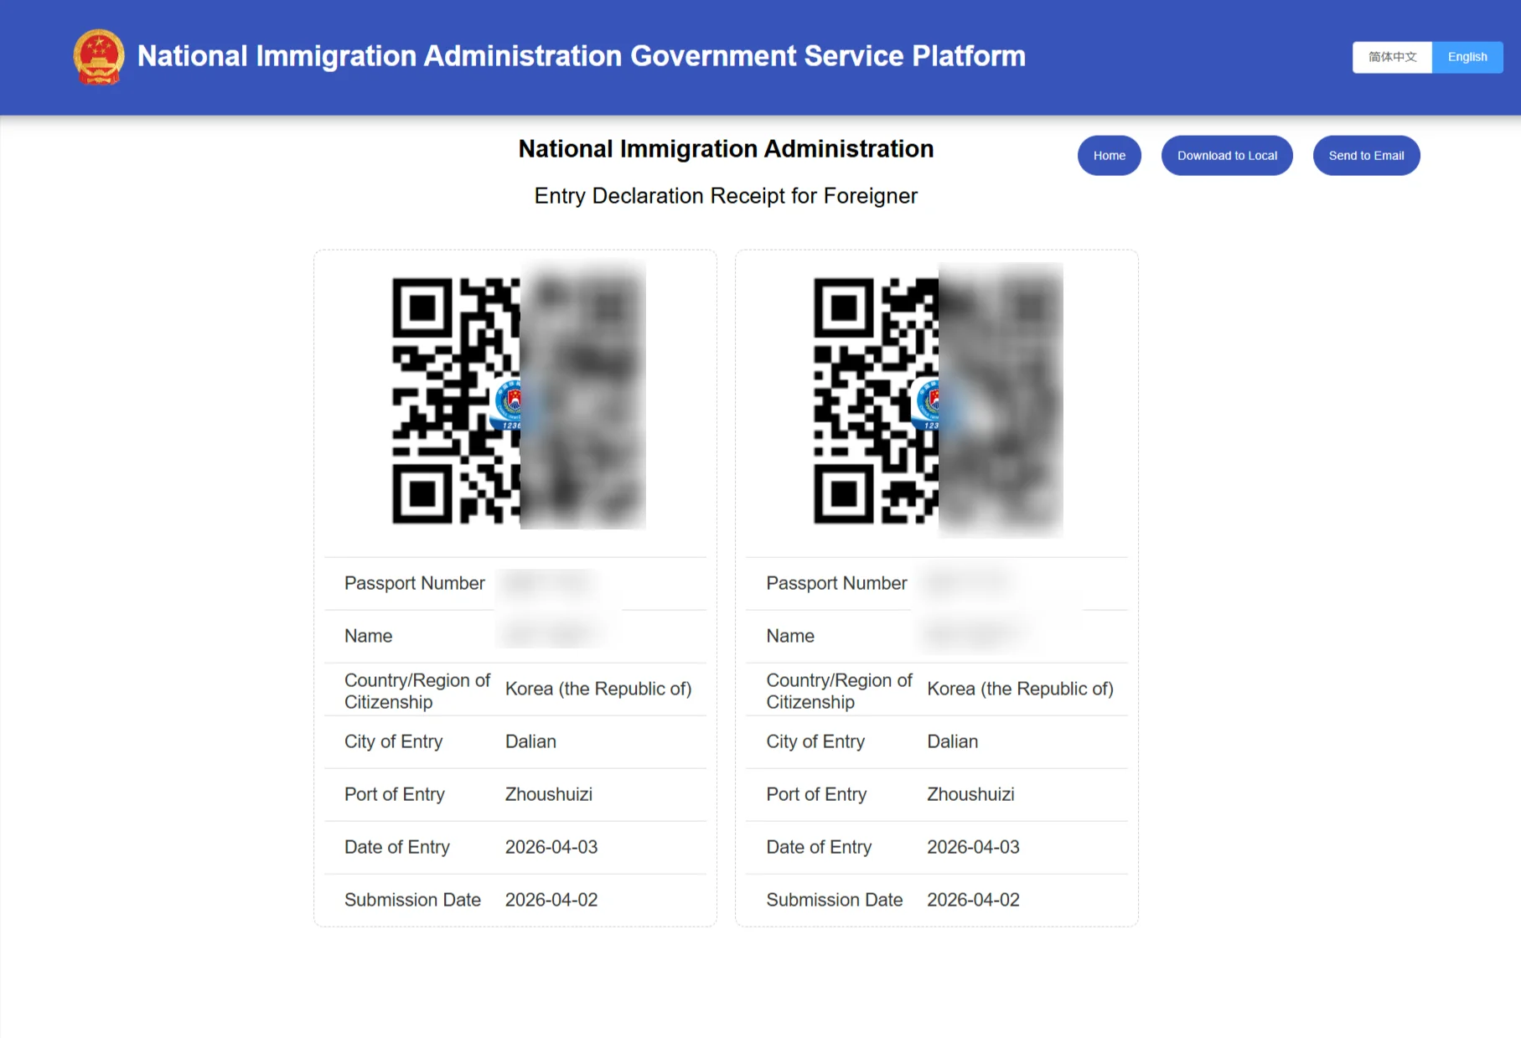Click entry date 2026-04-03 in right receipt
Screen dimensions: 1521x1038
pyautogui.click(x=973, y=847)
